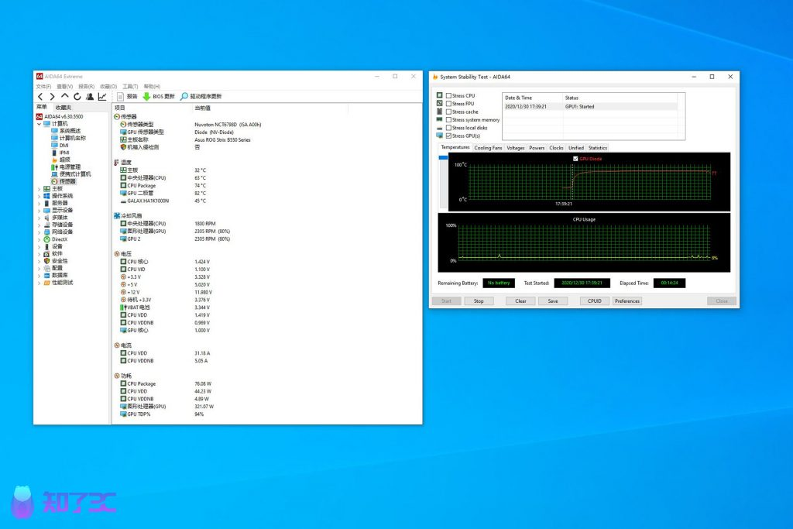The width and height of the screenshot is (793, 529).
Task: Click the Clear button in Stability Test
Action: 520,301
